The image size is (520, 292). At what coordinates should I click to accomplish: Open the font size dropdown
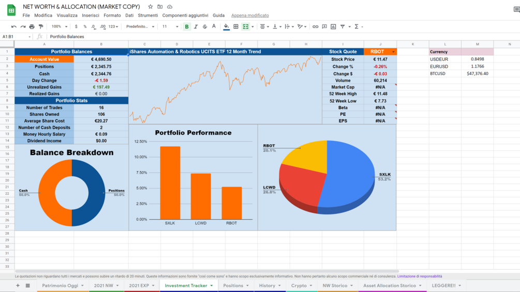170,26
